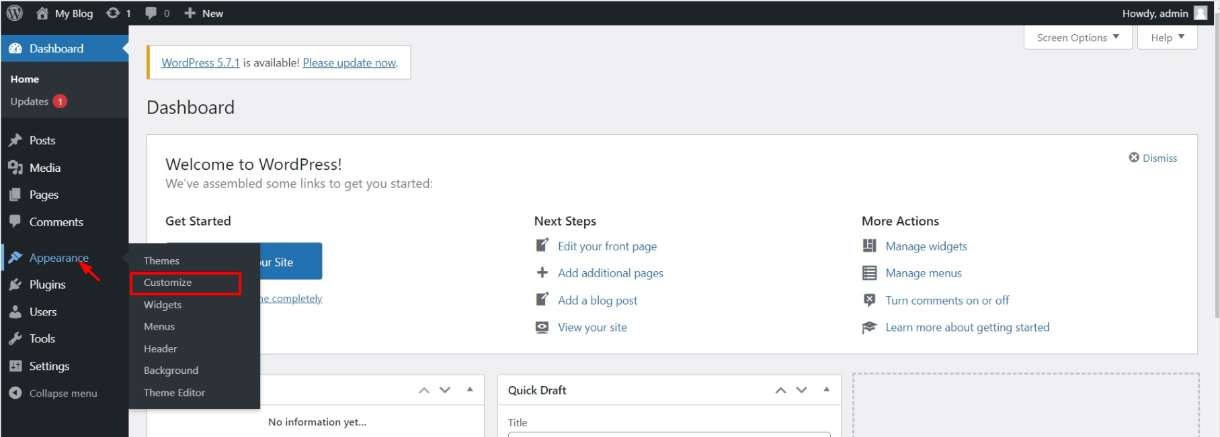Click the WordPress logo icon
This screenshot has height=437, width=1220.
(15, 13)
